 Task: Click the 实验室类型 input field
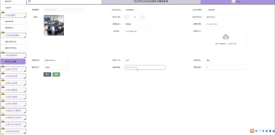point(226,10)
